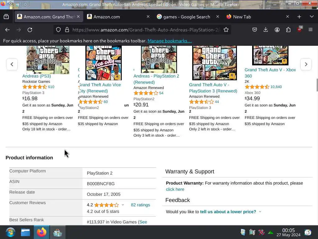This screenshot has width=318, height=239.
Task: Open the Grand Theft Auto V PlayStation 3 cover
Action: [x=214, y=63]
